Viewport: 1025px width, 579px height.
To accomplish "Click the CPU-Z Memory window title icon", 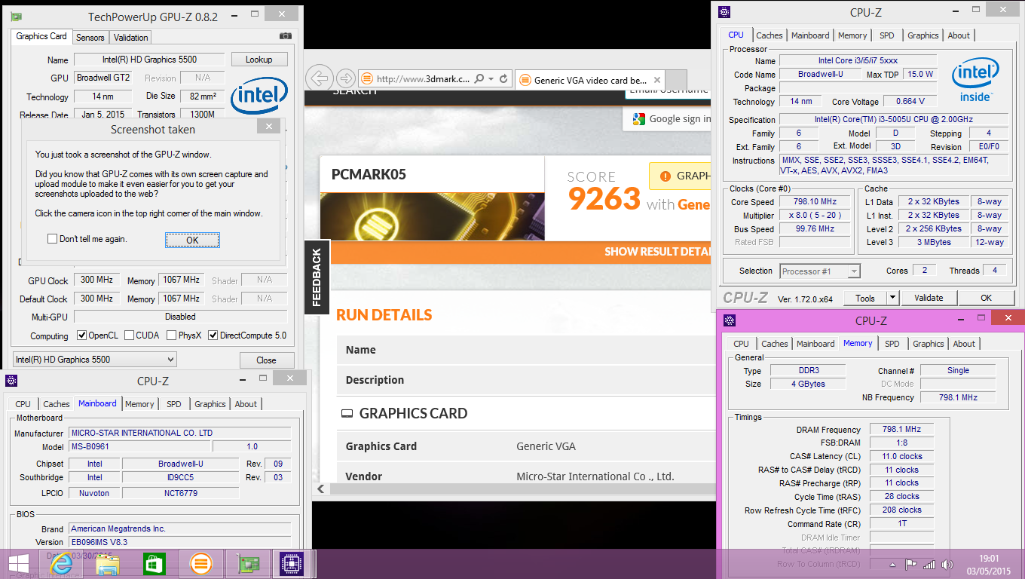I will point(730,320).
